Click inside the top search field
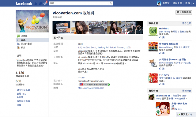The image size is (196, 117). (79, 3)
